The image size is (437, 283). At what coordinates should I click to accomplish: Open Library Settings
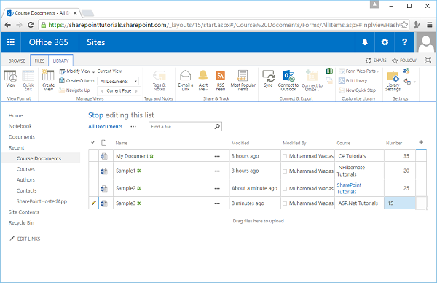(x=393, y=81)
